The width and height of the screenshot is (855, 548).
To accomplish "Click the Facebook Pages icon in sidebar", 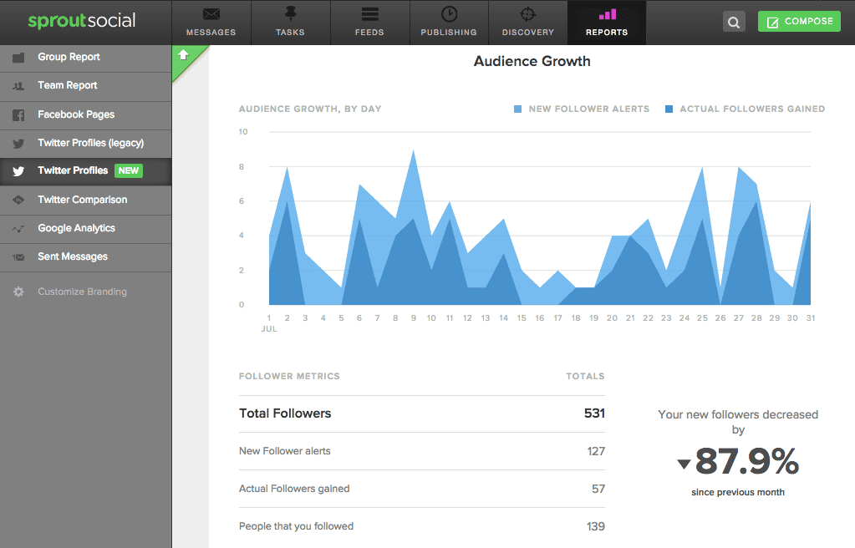I will tap(18, 115).
